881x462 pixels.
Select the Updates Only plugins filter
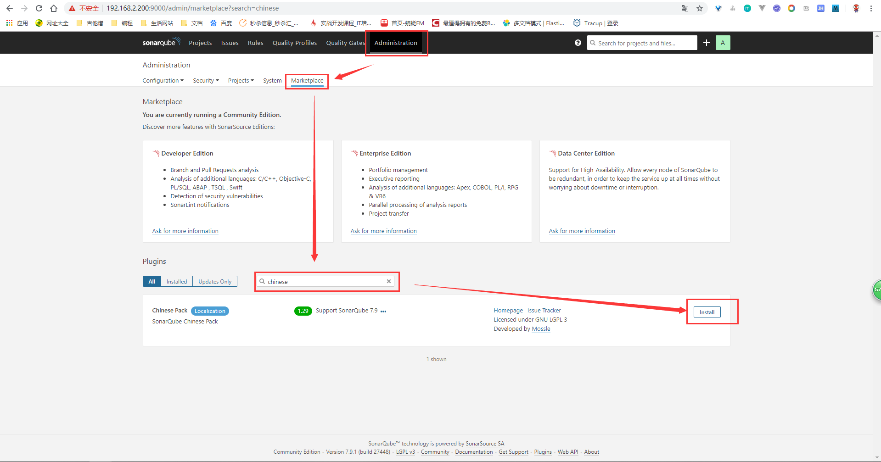pyautogui.click(x=215, y=281)
